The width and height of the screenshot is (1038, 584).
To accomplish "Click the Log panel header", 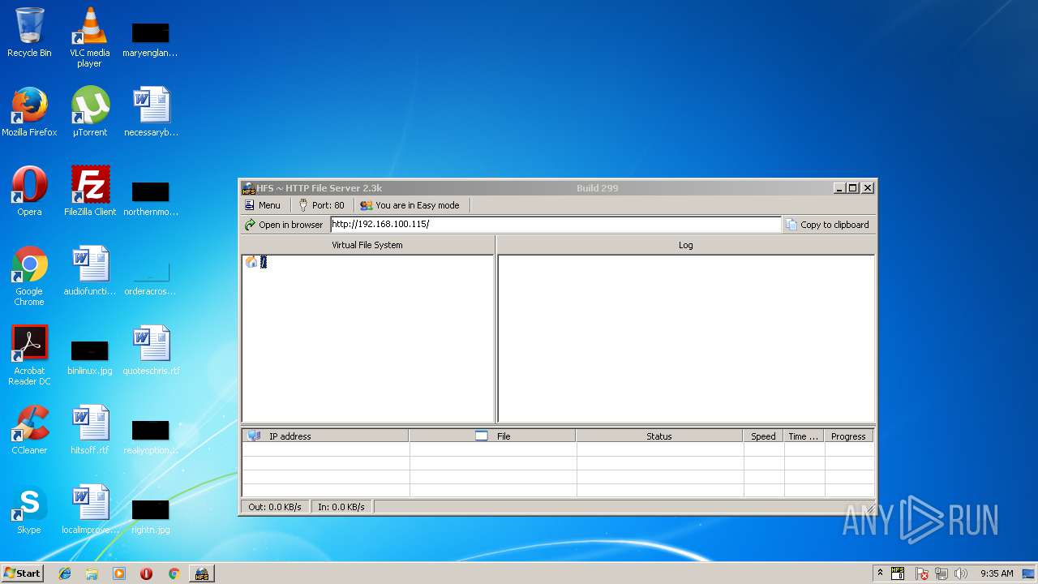I will pyautogui.click(x=686, y=245).
